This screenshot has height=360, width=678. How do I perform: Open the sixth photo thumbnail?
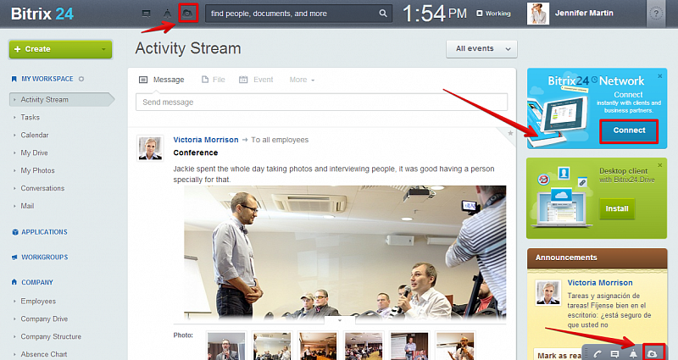pyautogui.click(x=455, y=346)
